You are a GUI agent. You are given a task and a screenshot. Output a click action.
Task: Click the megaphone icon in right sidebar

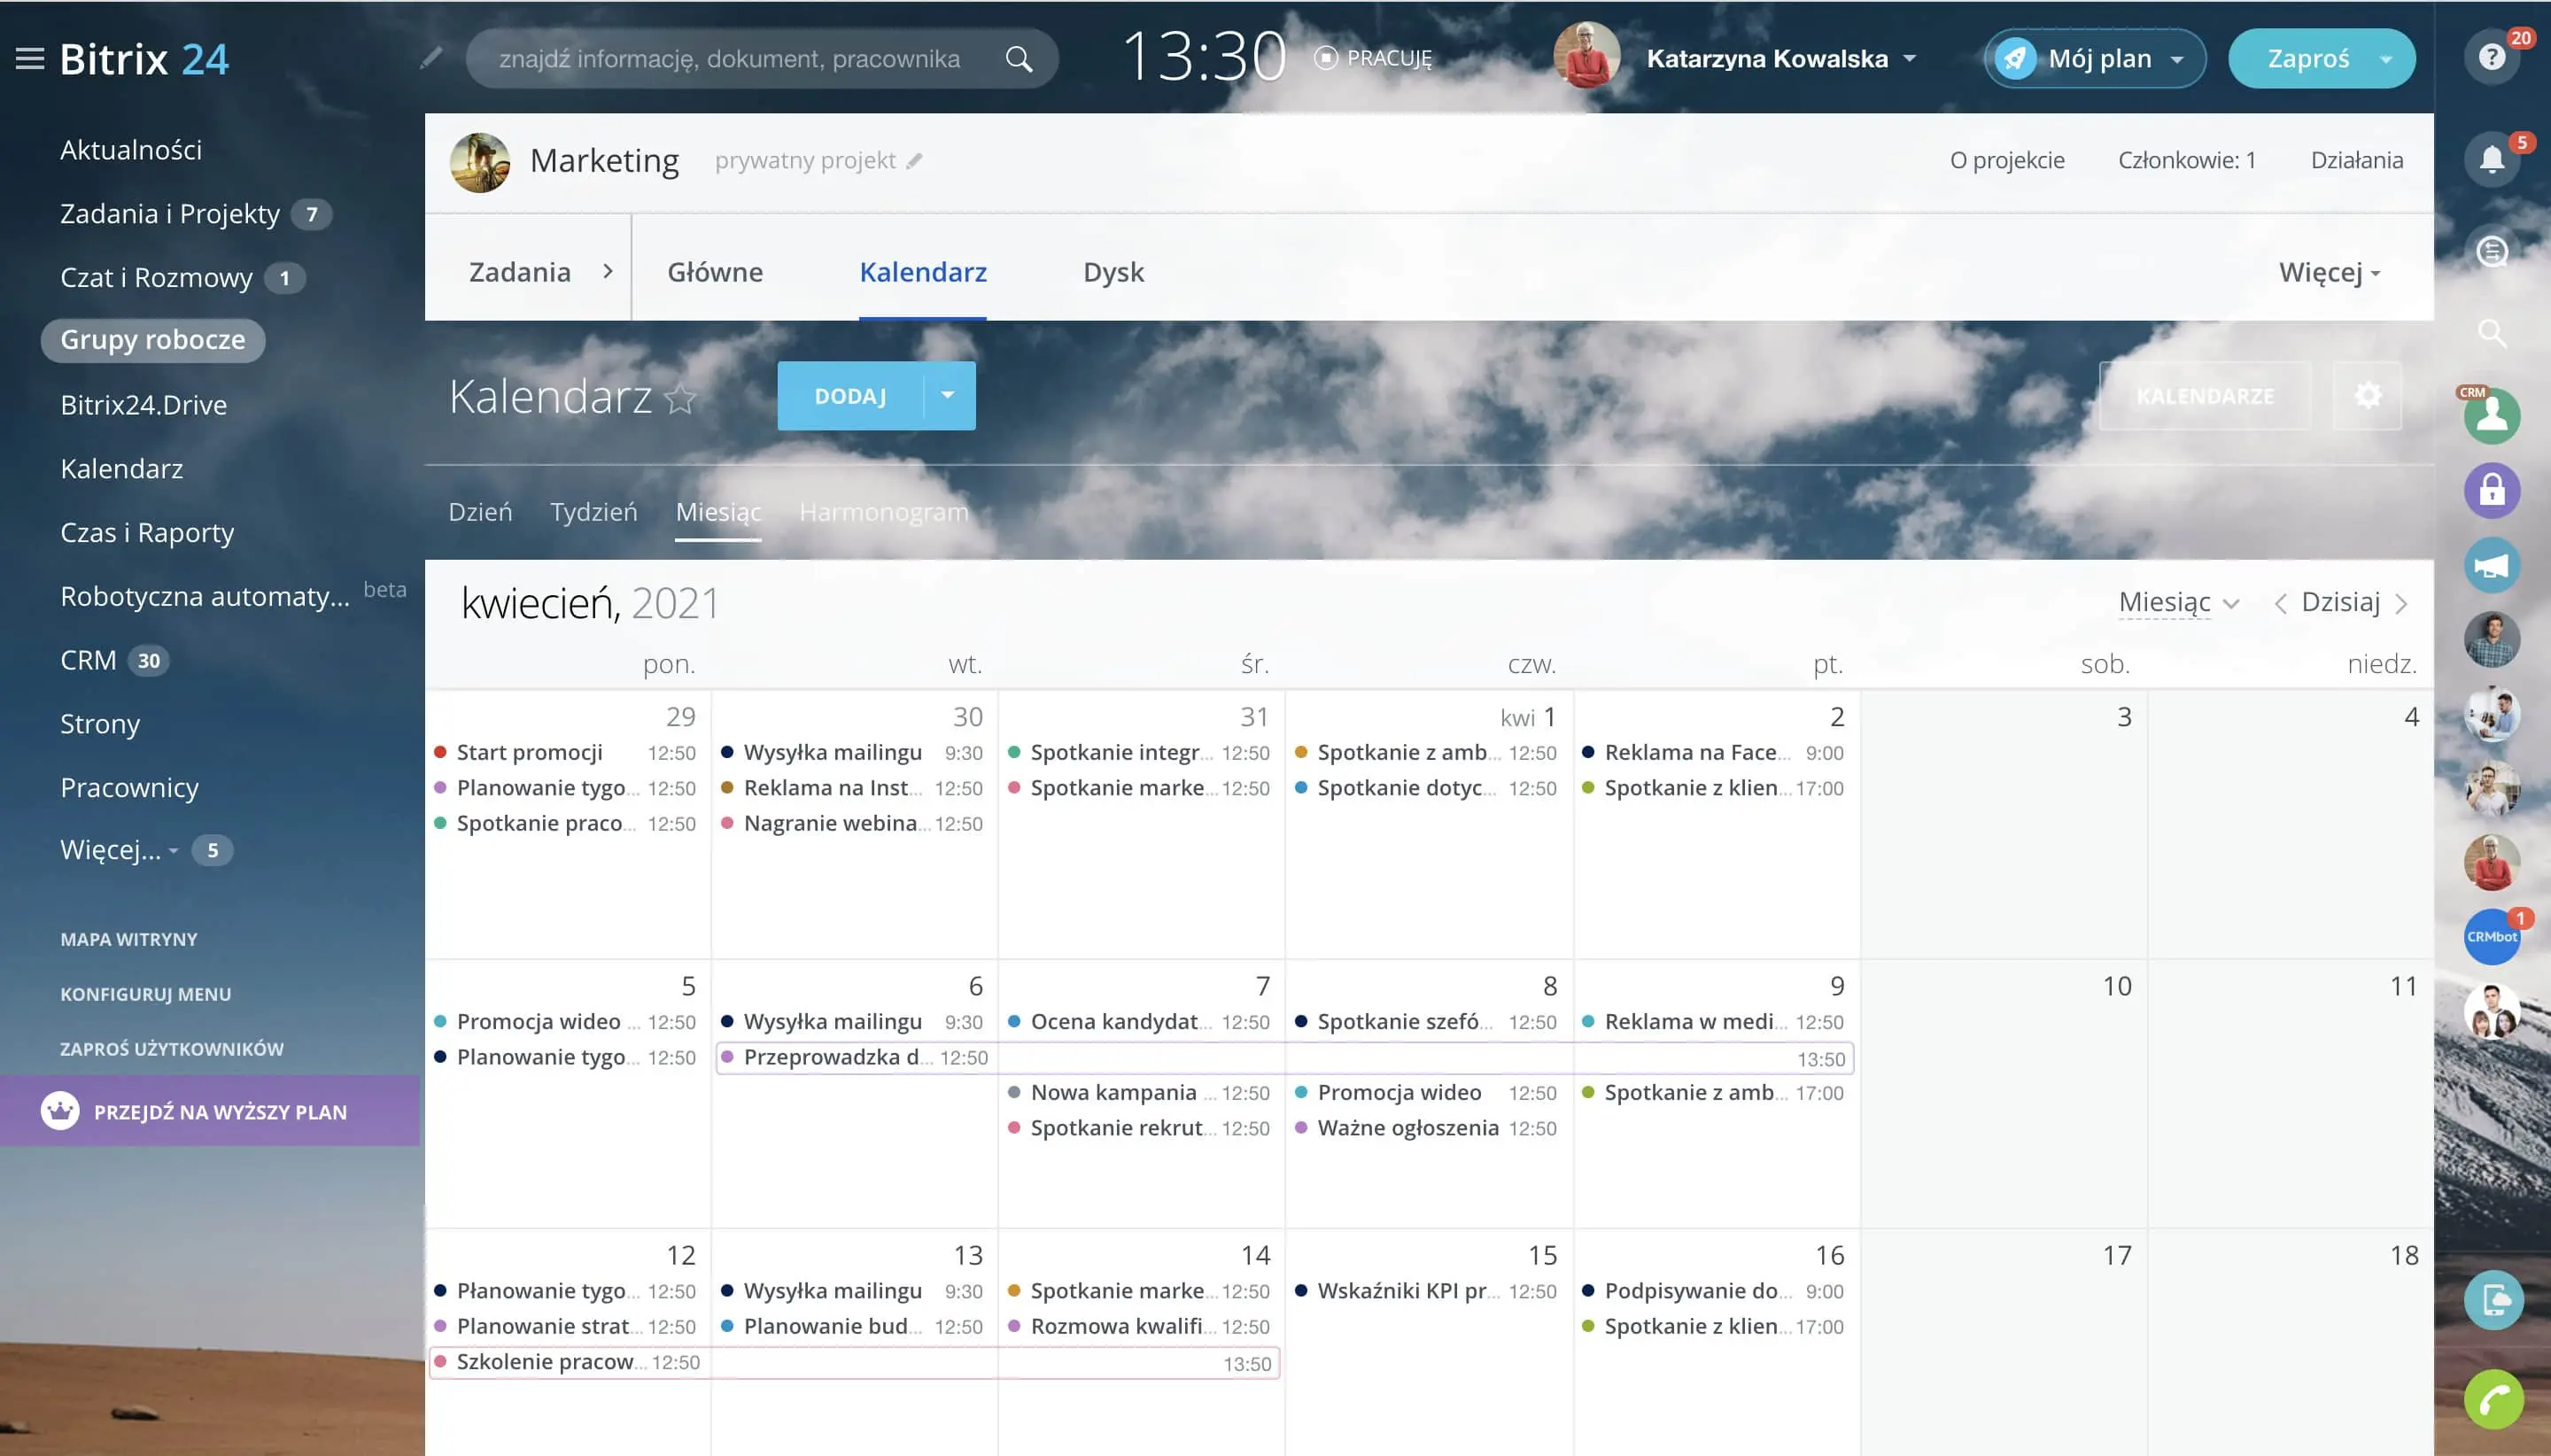coord(2491,566)
